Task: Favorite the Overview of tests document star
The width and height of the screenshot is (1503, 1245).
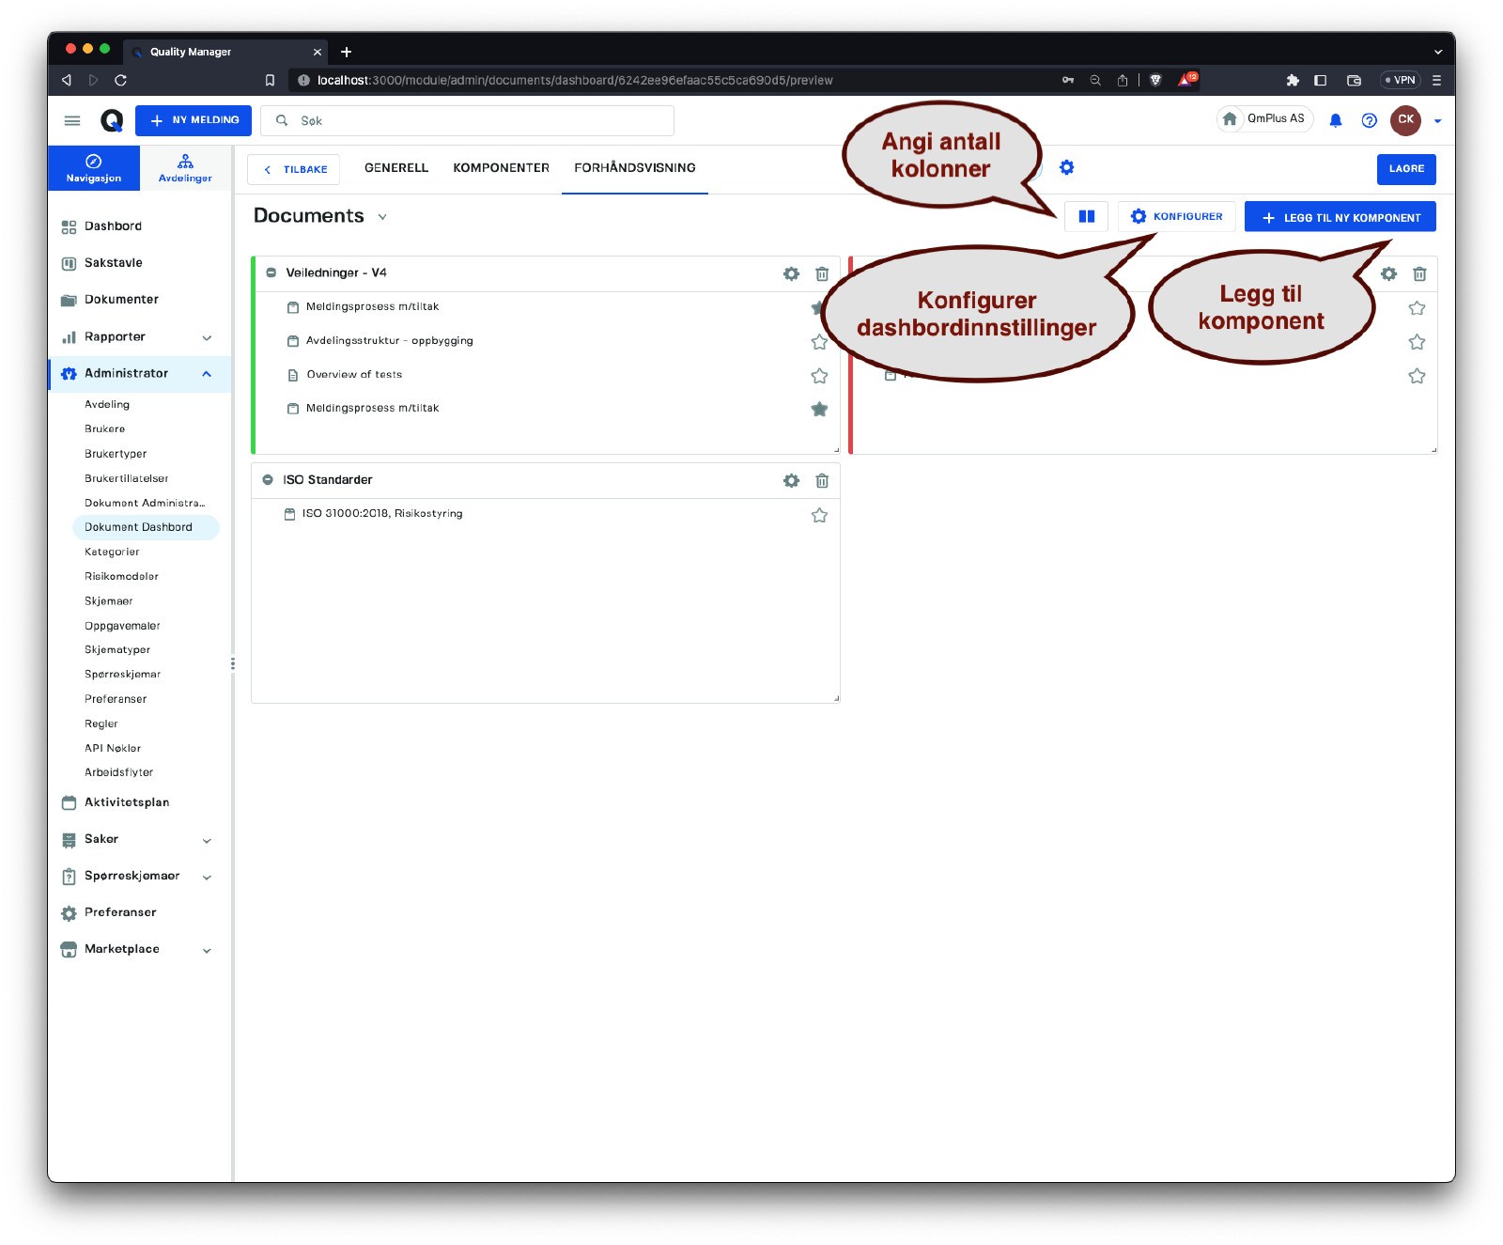Action: [x=819, y=376]
